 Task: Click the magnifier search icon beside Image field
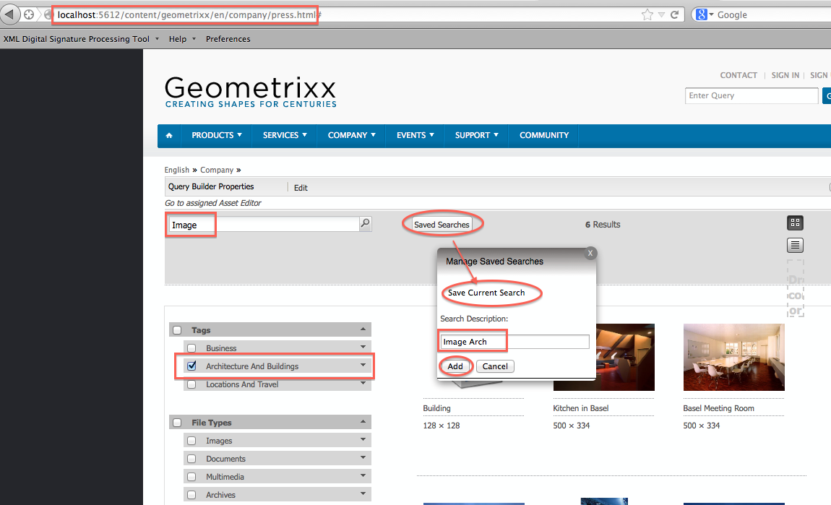tap(365, 224)
